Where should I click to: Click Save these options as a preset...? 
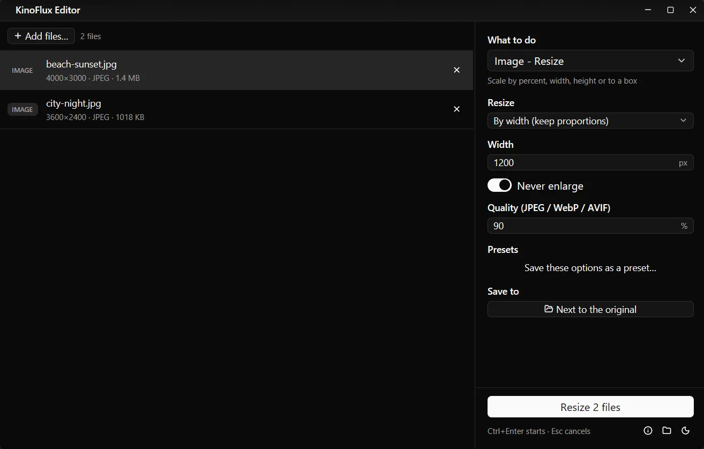[590, 268]
